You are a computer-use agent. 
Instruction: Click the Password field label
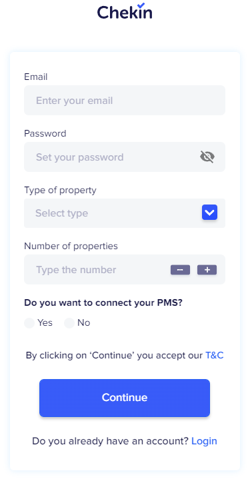tap(45, 133)
